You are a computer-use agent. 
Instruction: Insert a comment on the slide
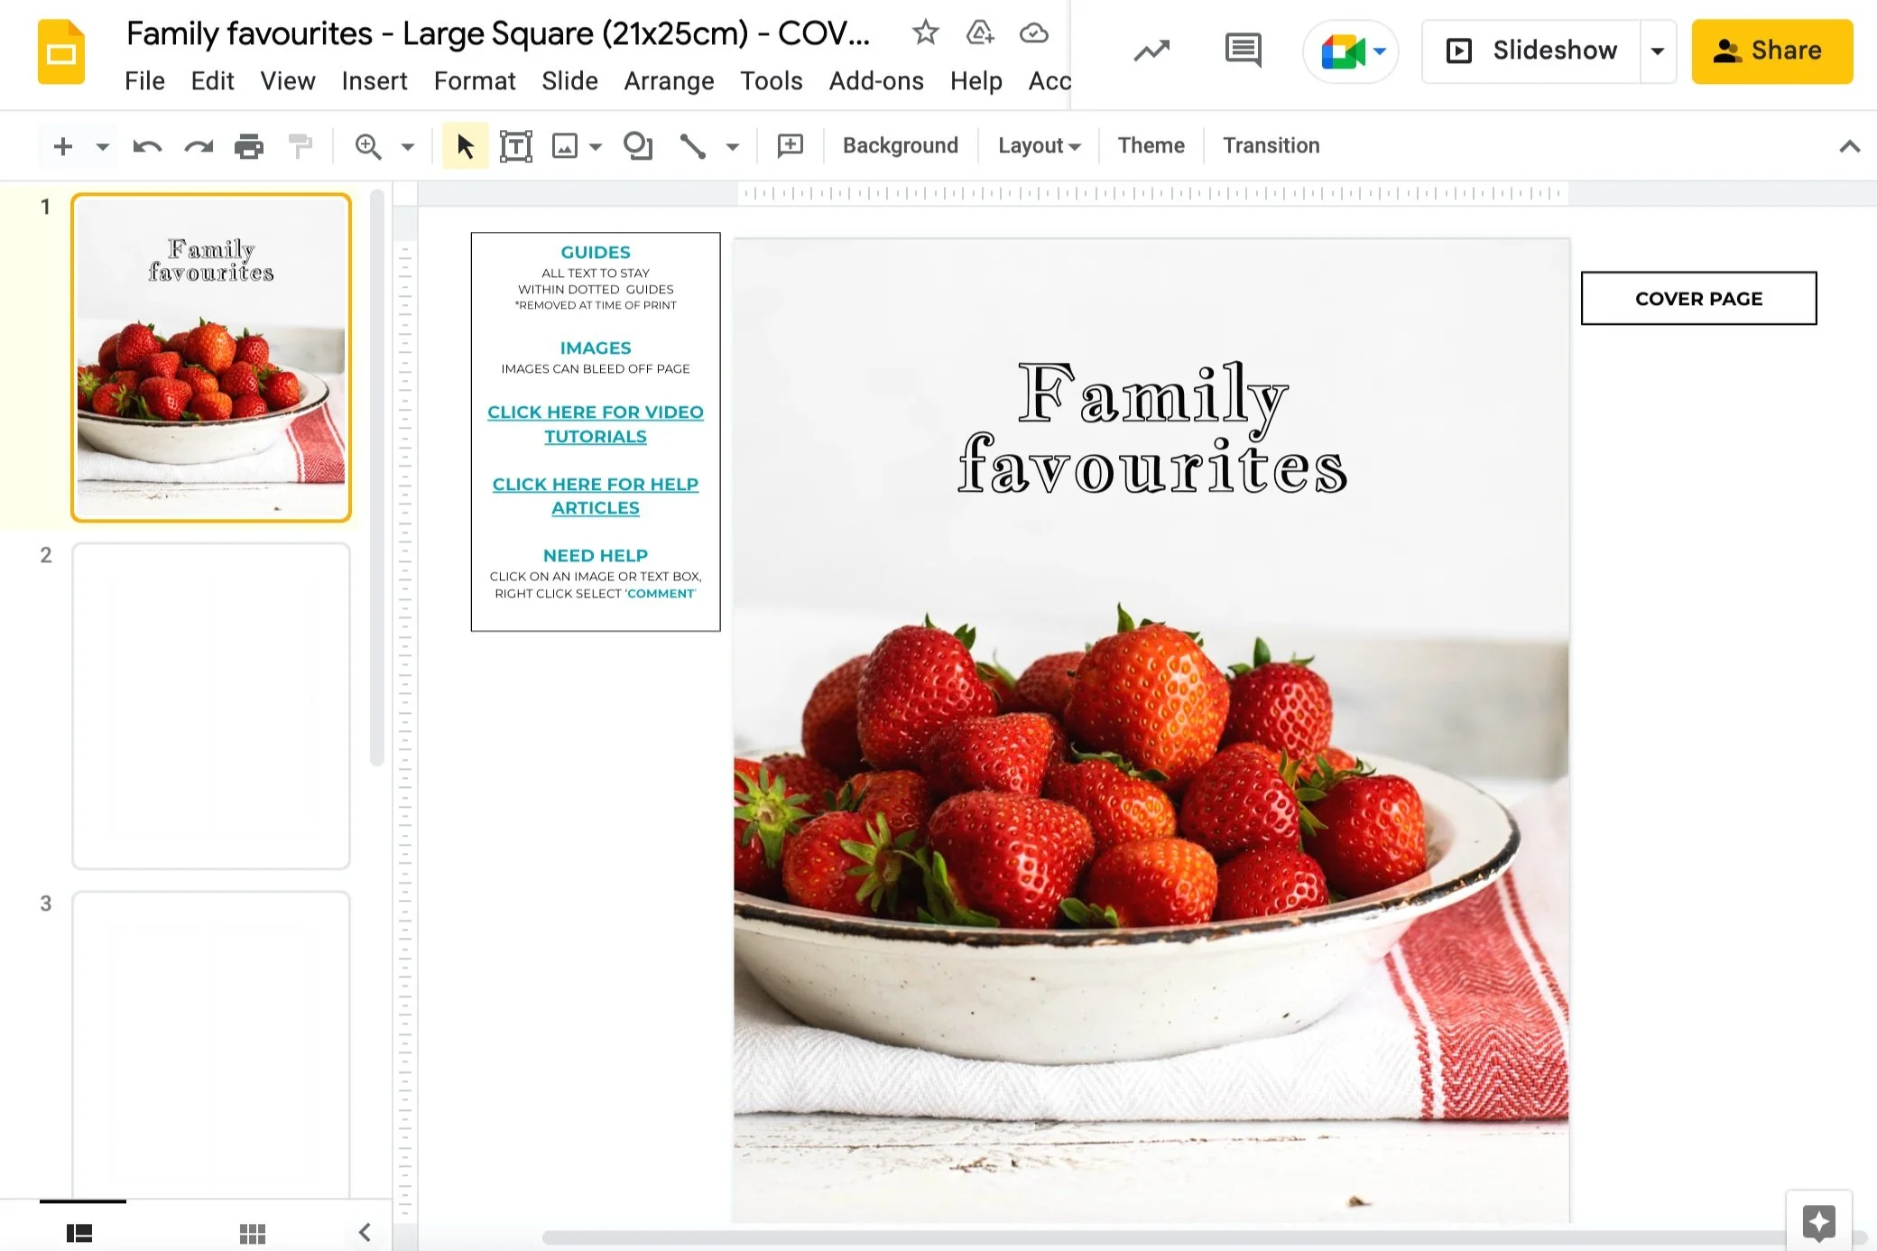tap(789, 145)
